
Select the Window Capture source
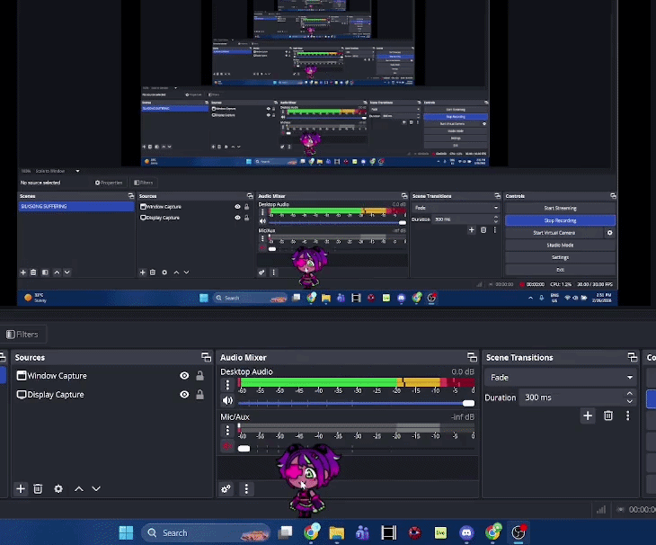[58, 376]
